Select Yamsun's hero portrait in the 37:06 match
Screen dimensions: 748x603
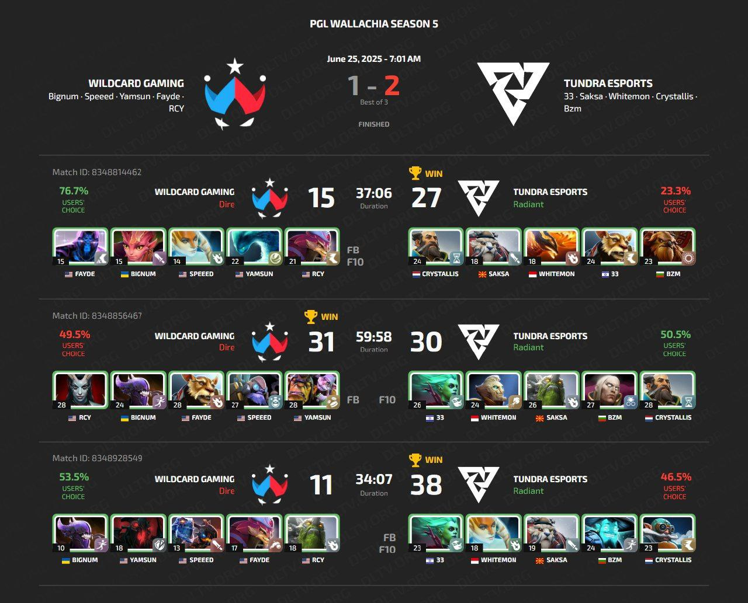pos(254,248)
